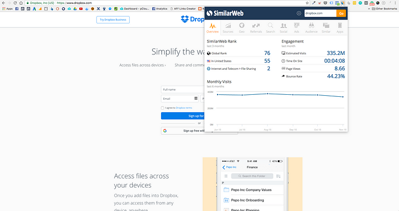Click the Nov 16 point on Monthly Visits chart
Screen dimensions: 399x211
click(343, 97)
